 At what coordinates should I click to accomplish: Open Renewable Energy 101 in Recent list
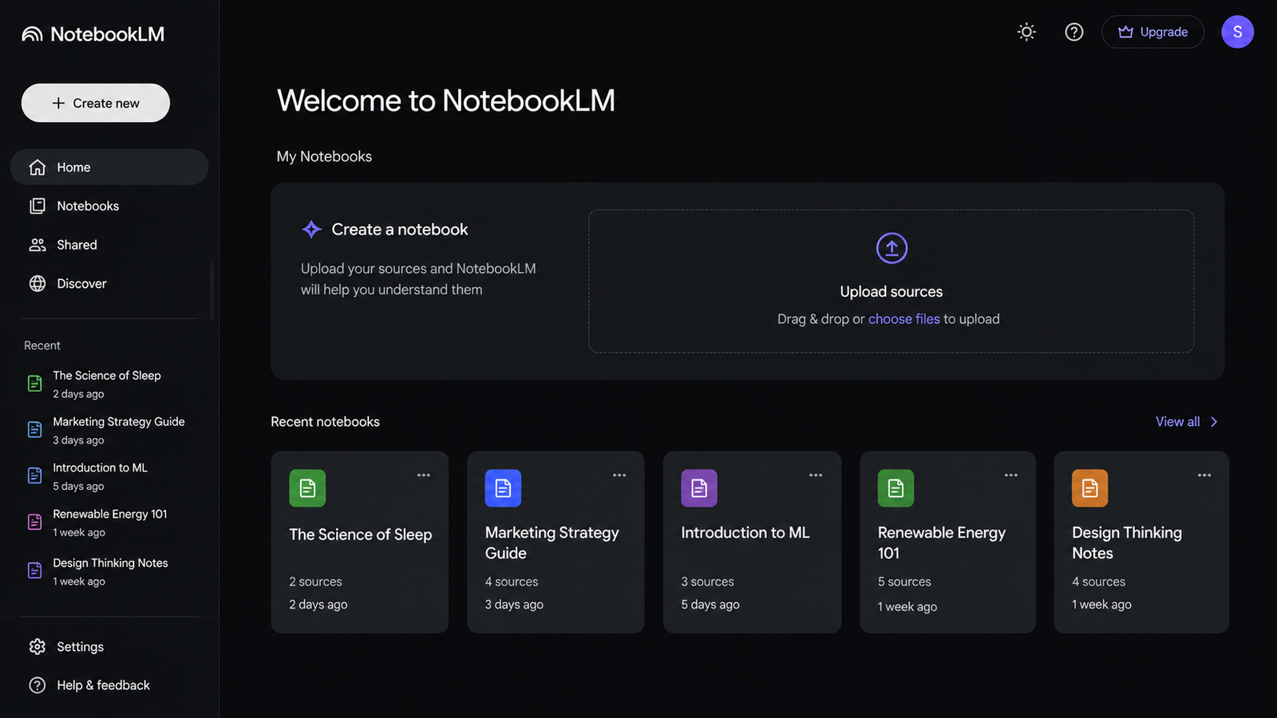coord(109,523)
